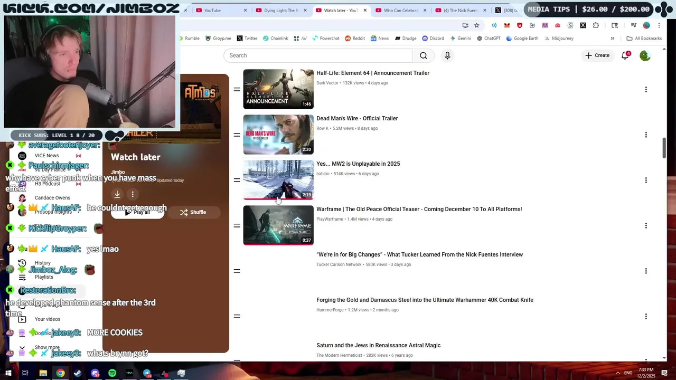
Task: Show hidden system tray icons
Action: [618, 373]
